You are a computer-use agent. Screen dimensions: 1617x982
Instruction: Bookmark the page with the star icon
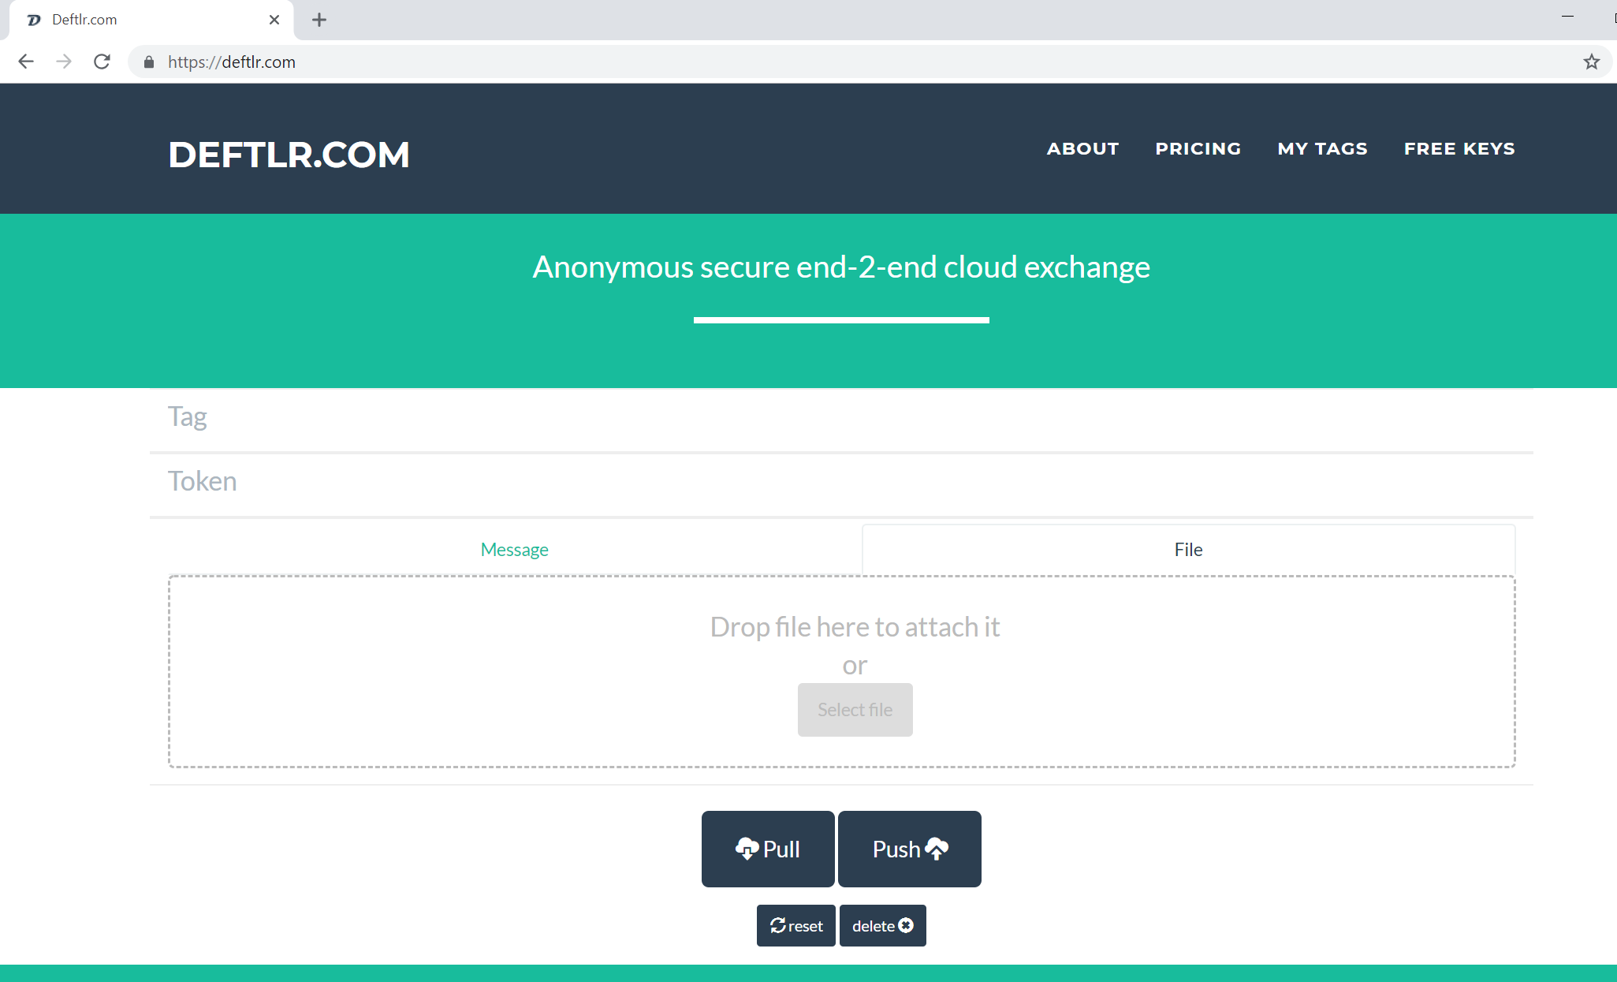coord(1591,62)
